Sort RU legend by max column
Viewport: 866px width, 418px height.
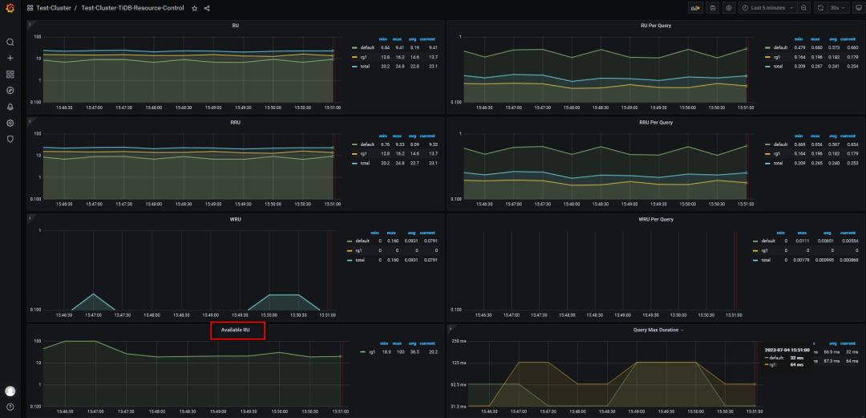(x=397, y=39)
